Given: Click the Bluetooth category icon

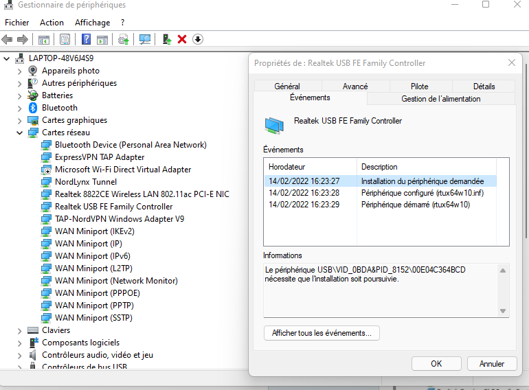Looking at the screenshot, I should 33,108.
